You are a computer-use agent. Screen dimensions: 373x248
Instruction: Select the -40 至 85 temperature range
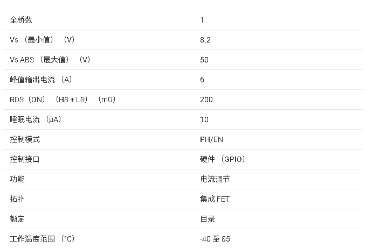[215, 239]
